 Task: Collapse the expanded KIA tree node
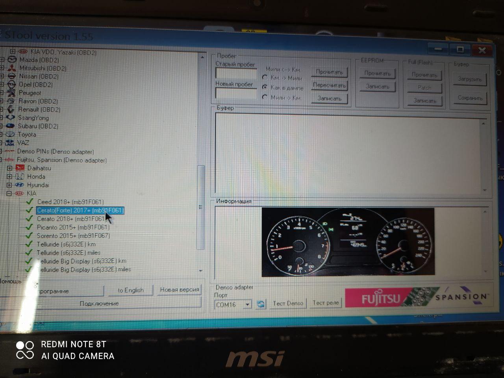(9, 193)
